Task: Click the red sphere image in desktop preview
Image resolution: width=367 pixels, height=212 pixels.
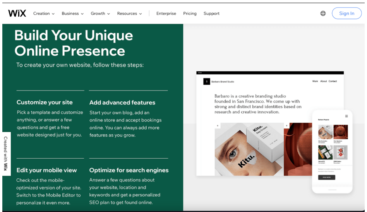Action: click(298, 149)
